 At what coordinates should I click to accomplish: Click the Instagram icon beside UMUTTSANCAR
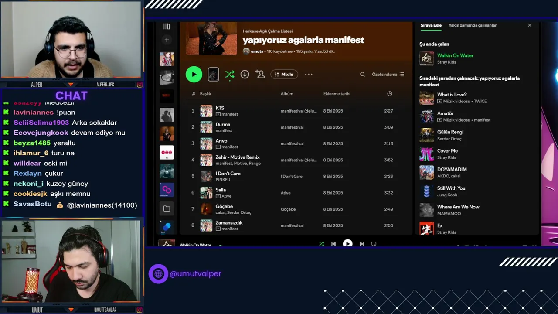[139, 310]
